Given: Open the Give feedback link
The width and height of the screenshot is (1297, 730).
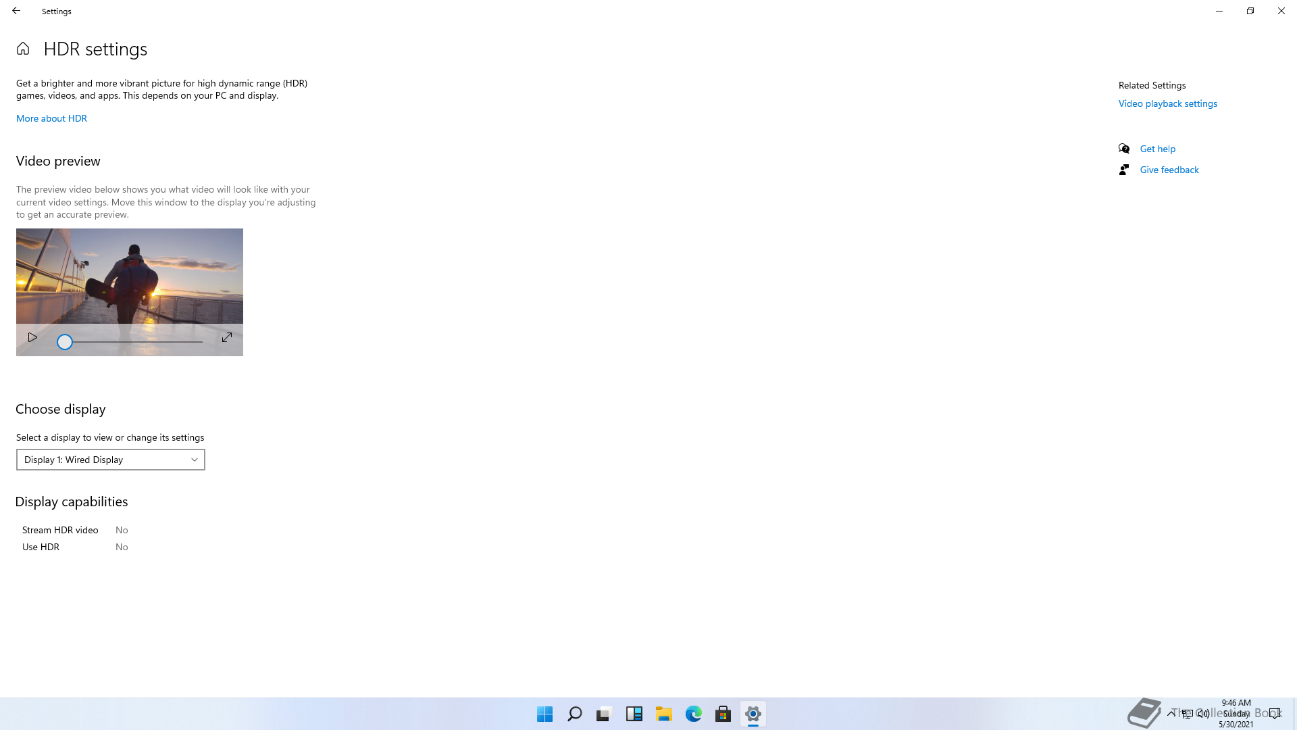Looking at the screenshot, I should pyautogui.click(x=1169, y=170).
